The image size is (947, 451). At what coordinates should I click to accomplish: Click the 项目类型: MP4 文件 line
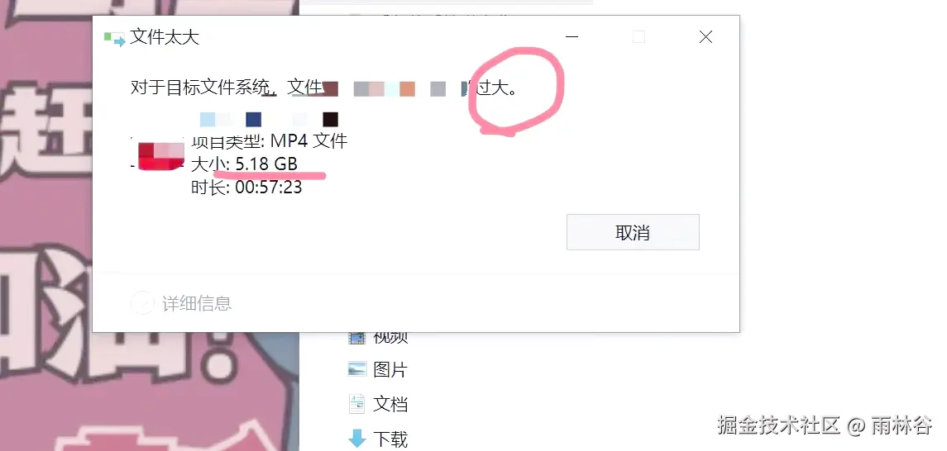pyautogui.click(x=270, y=141)
